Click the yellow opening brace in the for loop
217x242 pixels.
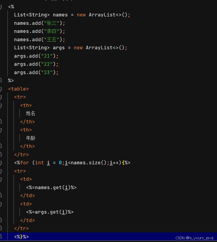point(123,163)
